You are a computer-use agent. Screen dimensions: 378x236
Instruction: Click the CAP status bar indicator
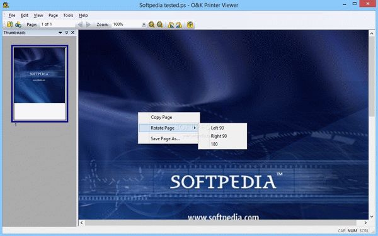[341, 231]
